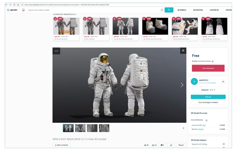Click the share arrow icon
The height and width of the screenshot is (151, 238).
(x=171, y=145)
